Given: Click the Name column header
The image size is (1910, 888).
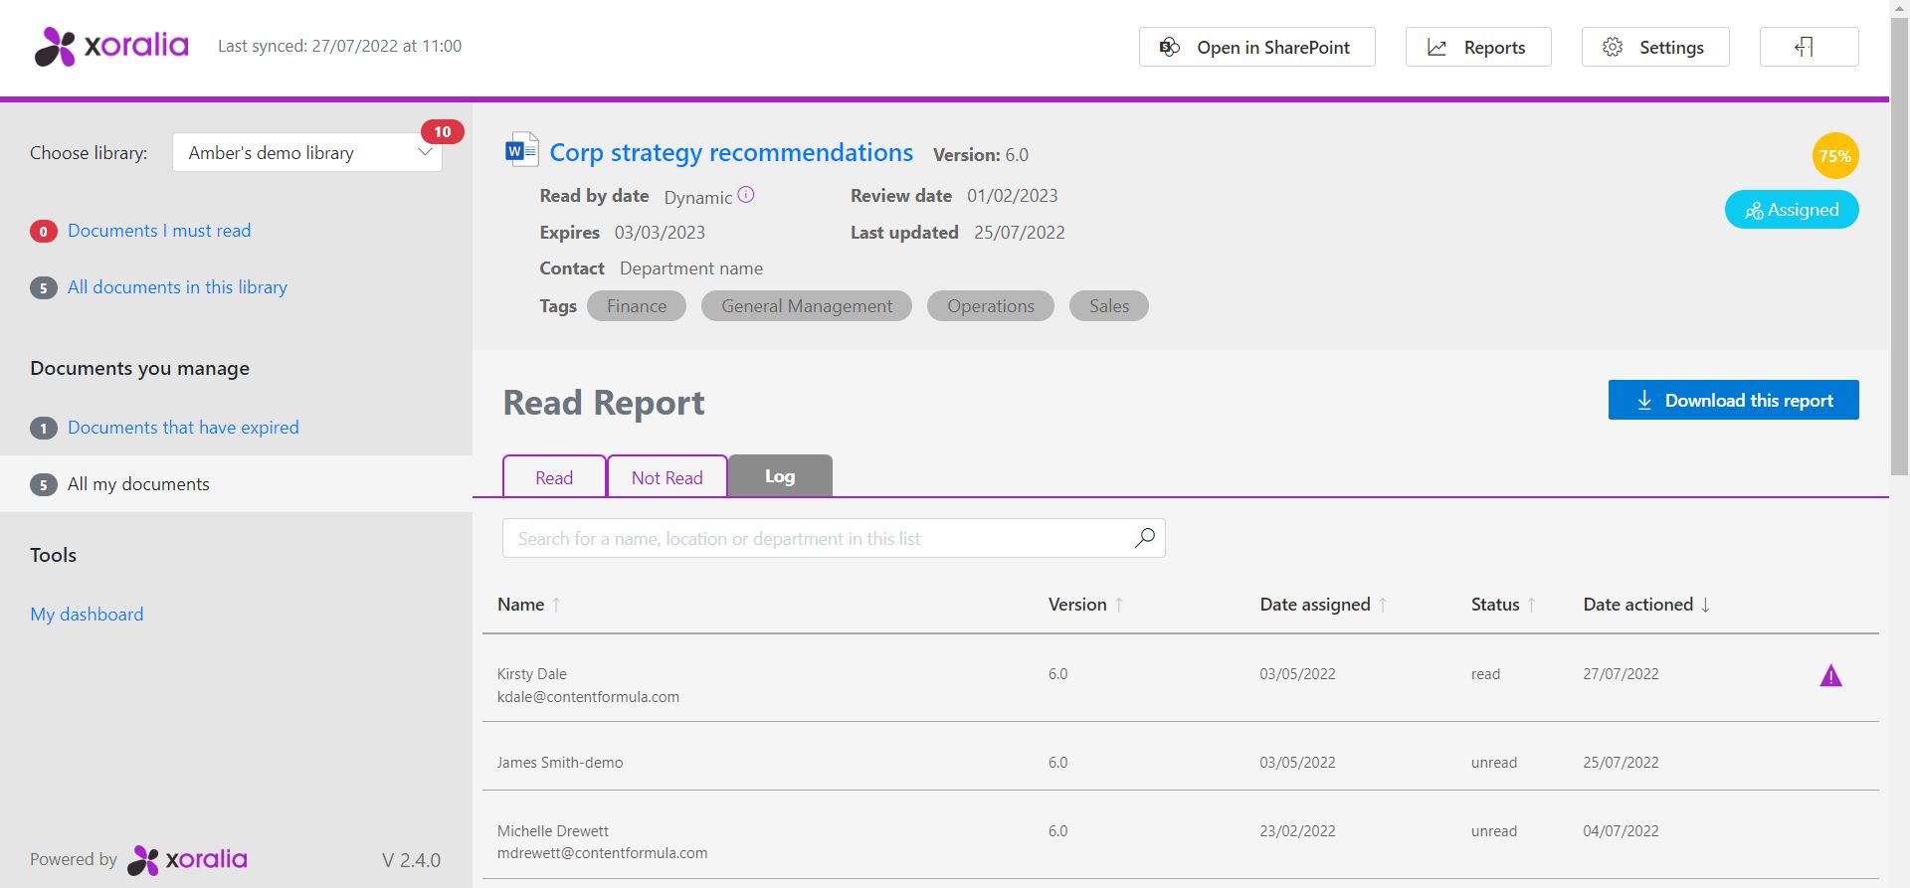Looking at the screenshot, I should click(x=521, y=605).
